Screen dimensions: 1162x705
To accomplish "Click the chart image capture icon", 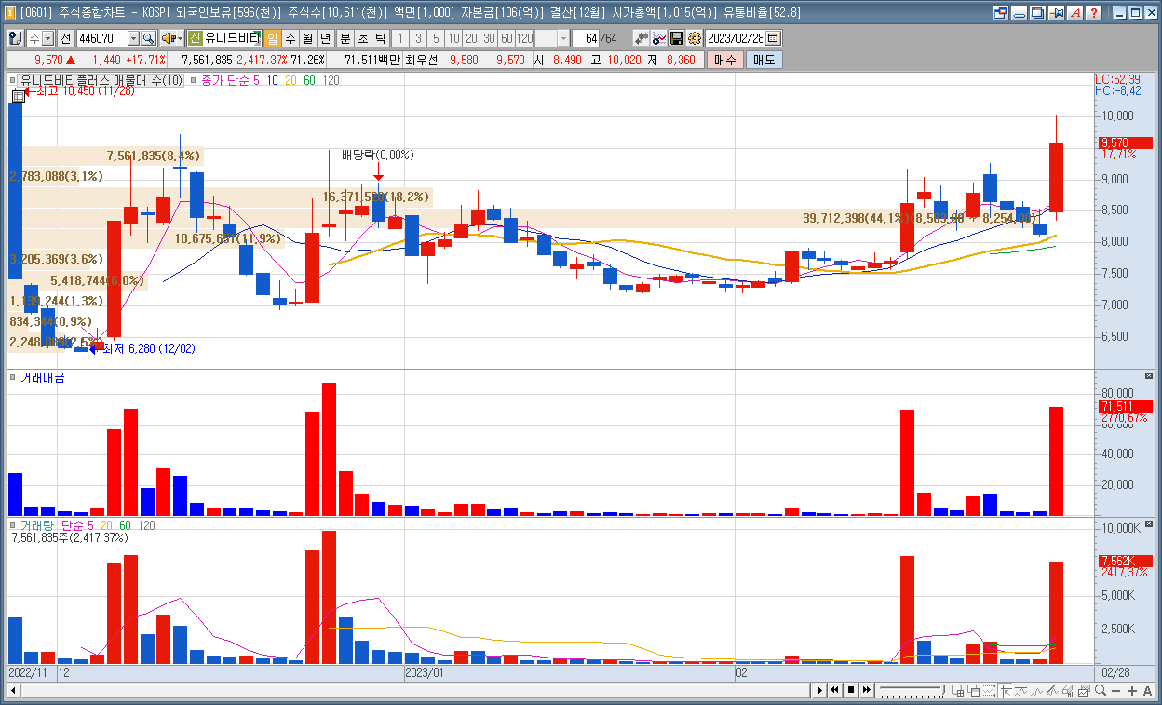I will [1084, 690].
